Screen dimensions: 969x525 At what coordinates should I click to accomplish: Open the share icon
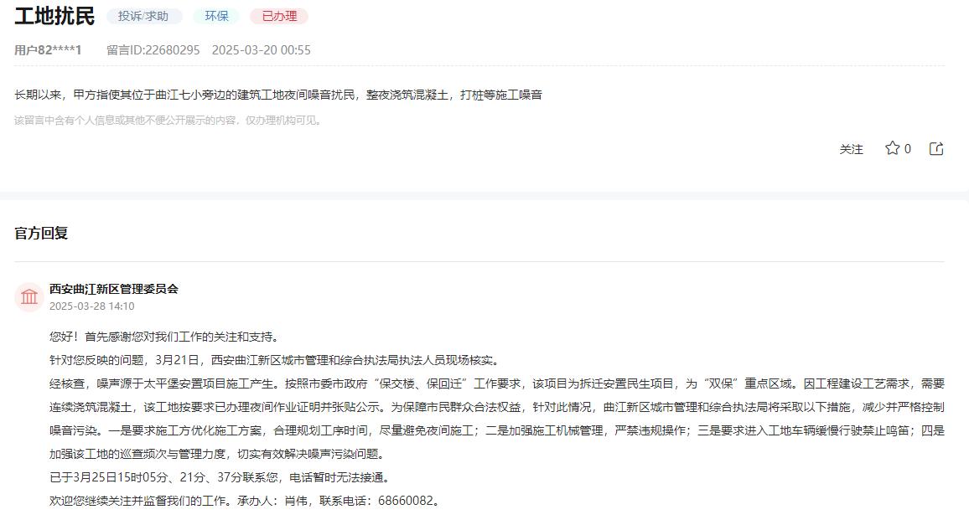(936, 148)
